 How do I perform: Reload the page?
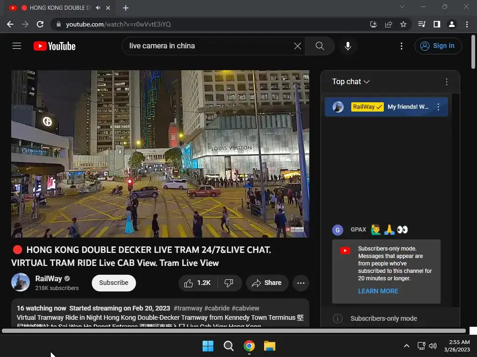point(40,24)
